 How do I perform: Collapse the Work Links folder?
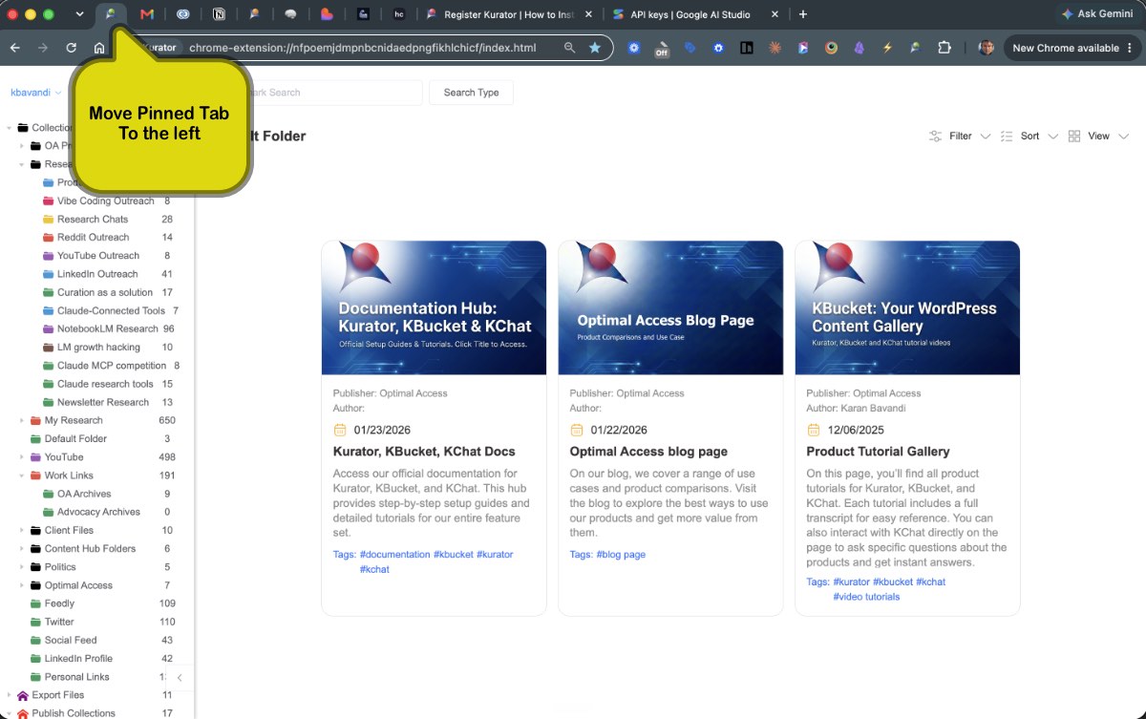point(22,476)
